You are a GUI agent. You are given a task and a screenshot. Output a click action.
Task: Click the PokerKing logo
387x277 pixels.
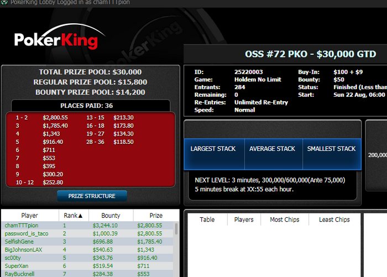click(60, 36)
